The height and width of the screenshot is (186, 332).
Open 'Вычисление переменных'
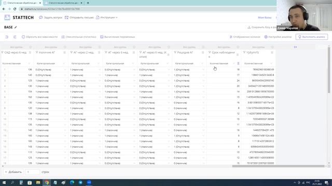pyautogui.click(x=118, y=37)
